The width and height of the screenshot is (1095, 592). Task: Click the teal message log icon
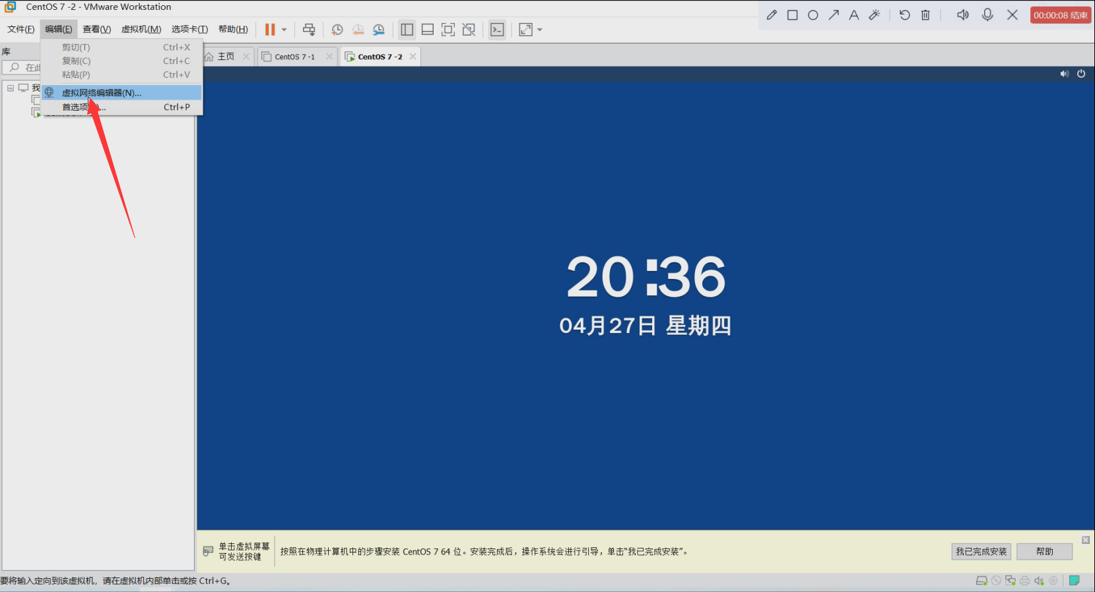1075,581
